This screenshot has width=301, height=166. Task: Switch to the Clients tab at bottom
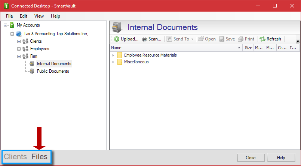[x=15, y=157]
